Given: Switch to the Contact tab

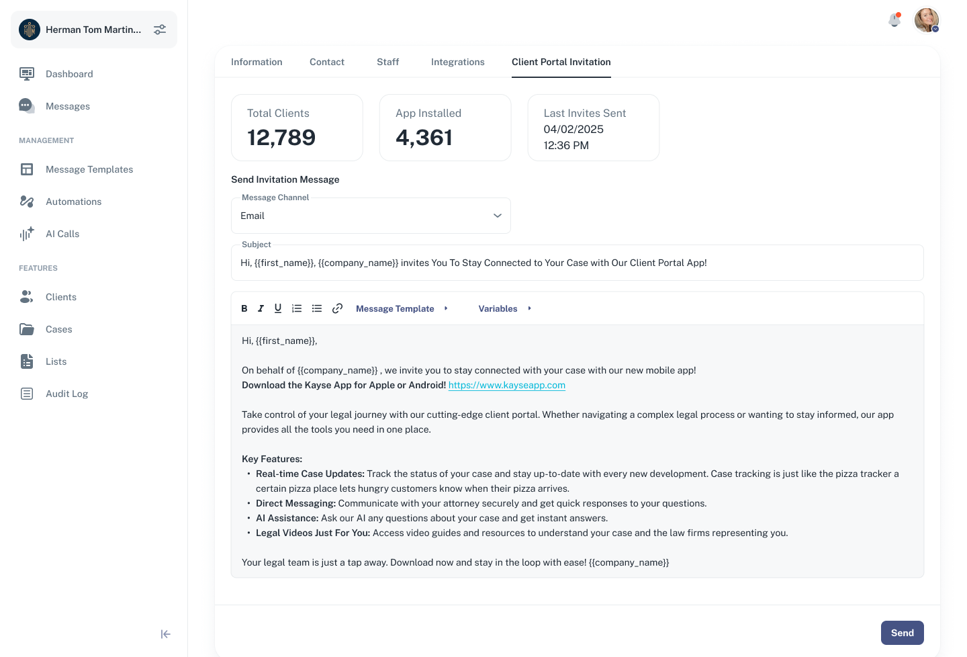Looking at the screenshot, I should pyautogui.click(x=327, y=62).
